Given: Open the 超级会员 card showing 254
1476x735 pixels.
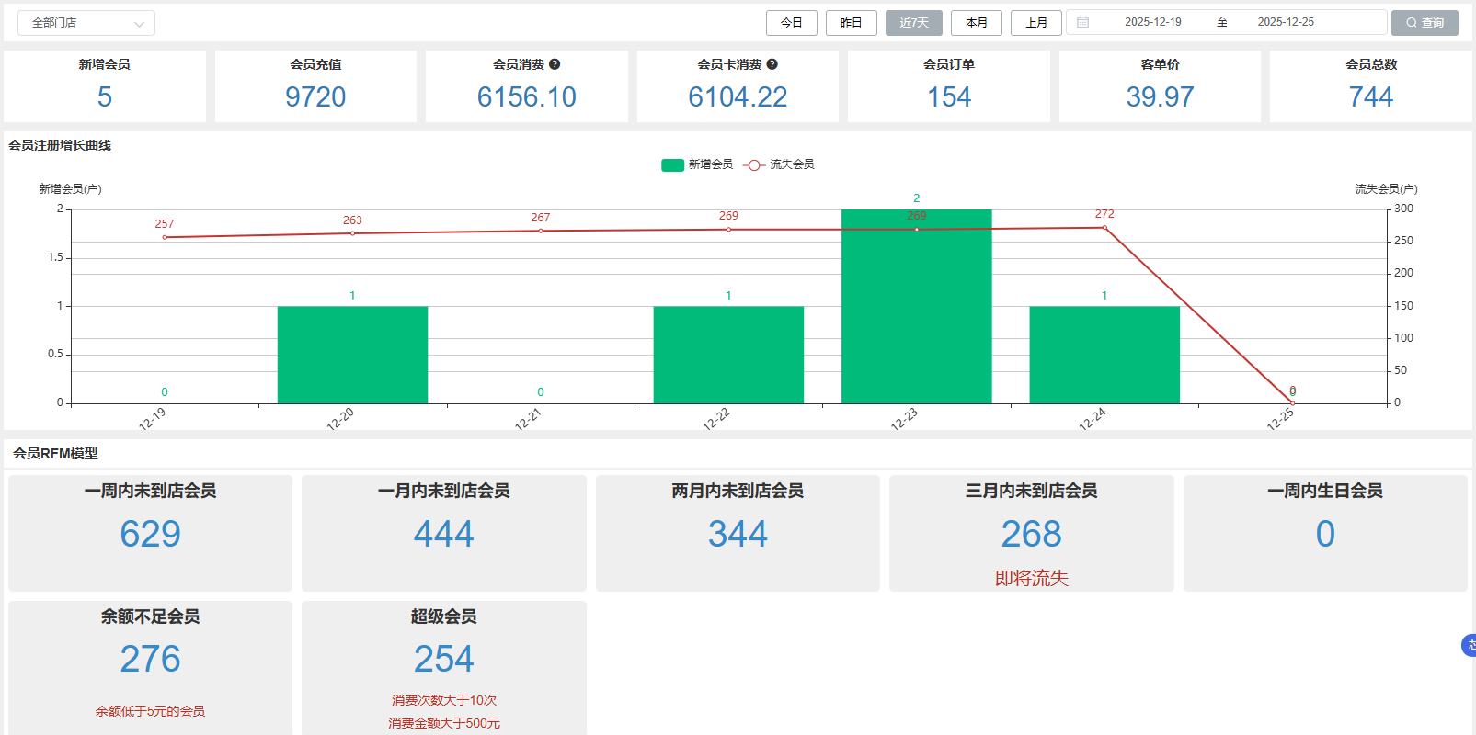Looking at the screenshot, I should (444, 668).
